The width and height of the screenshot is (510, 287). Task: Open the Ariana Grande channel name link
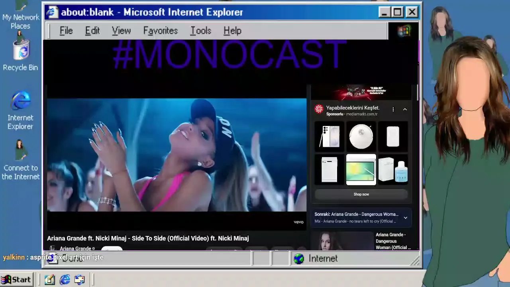click(x=76, y=249)
